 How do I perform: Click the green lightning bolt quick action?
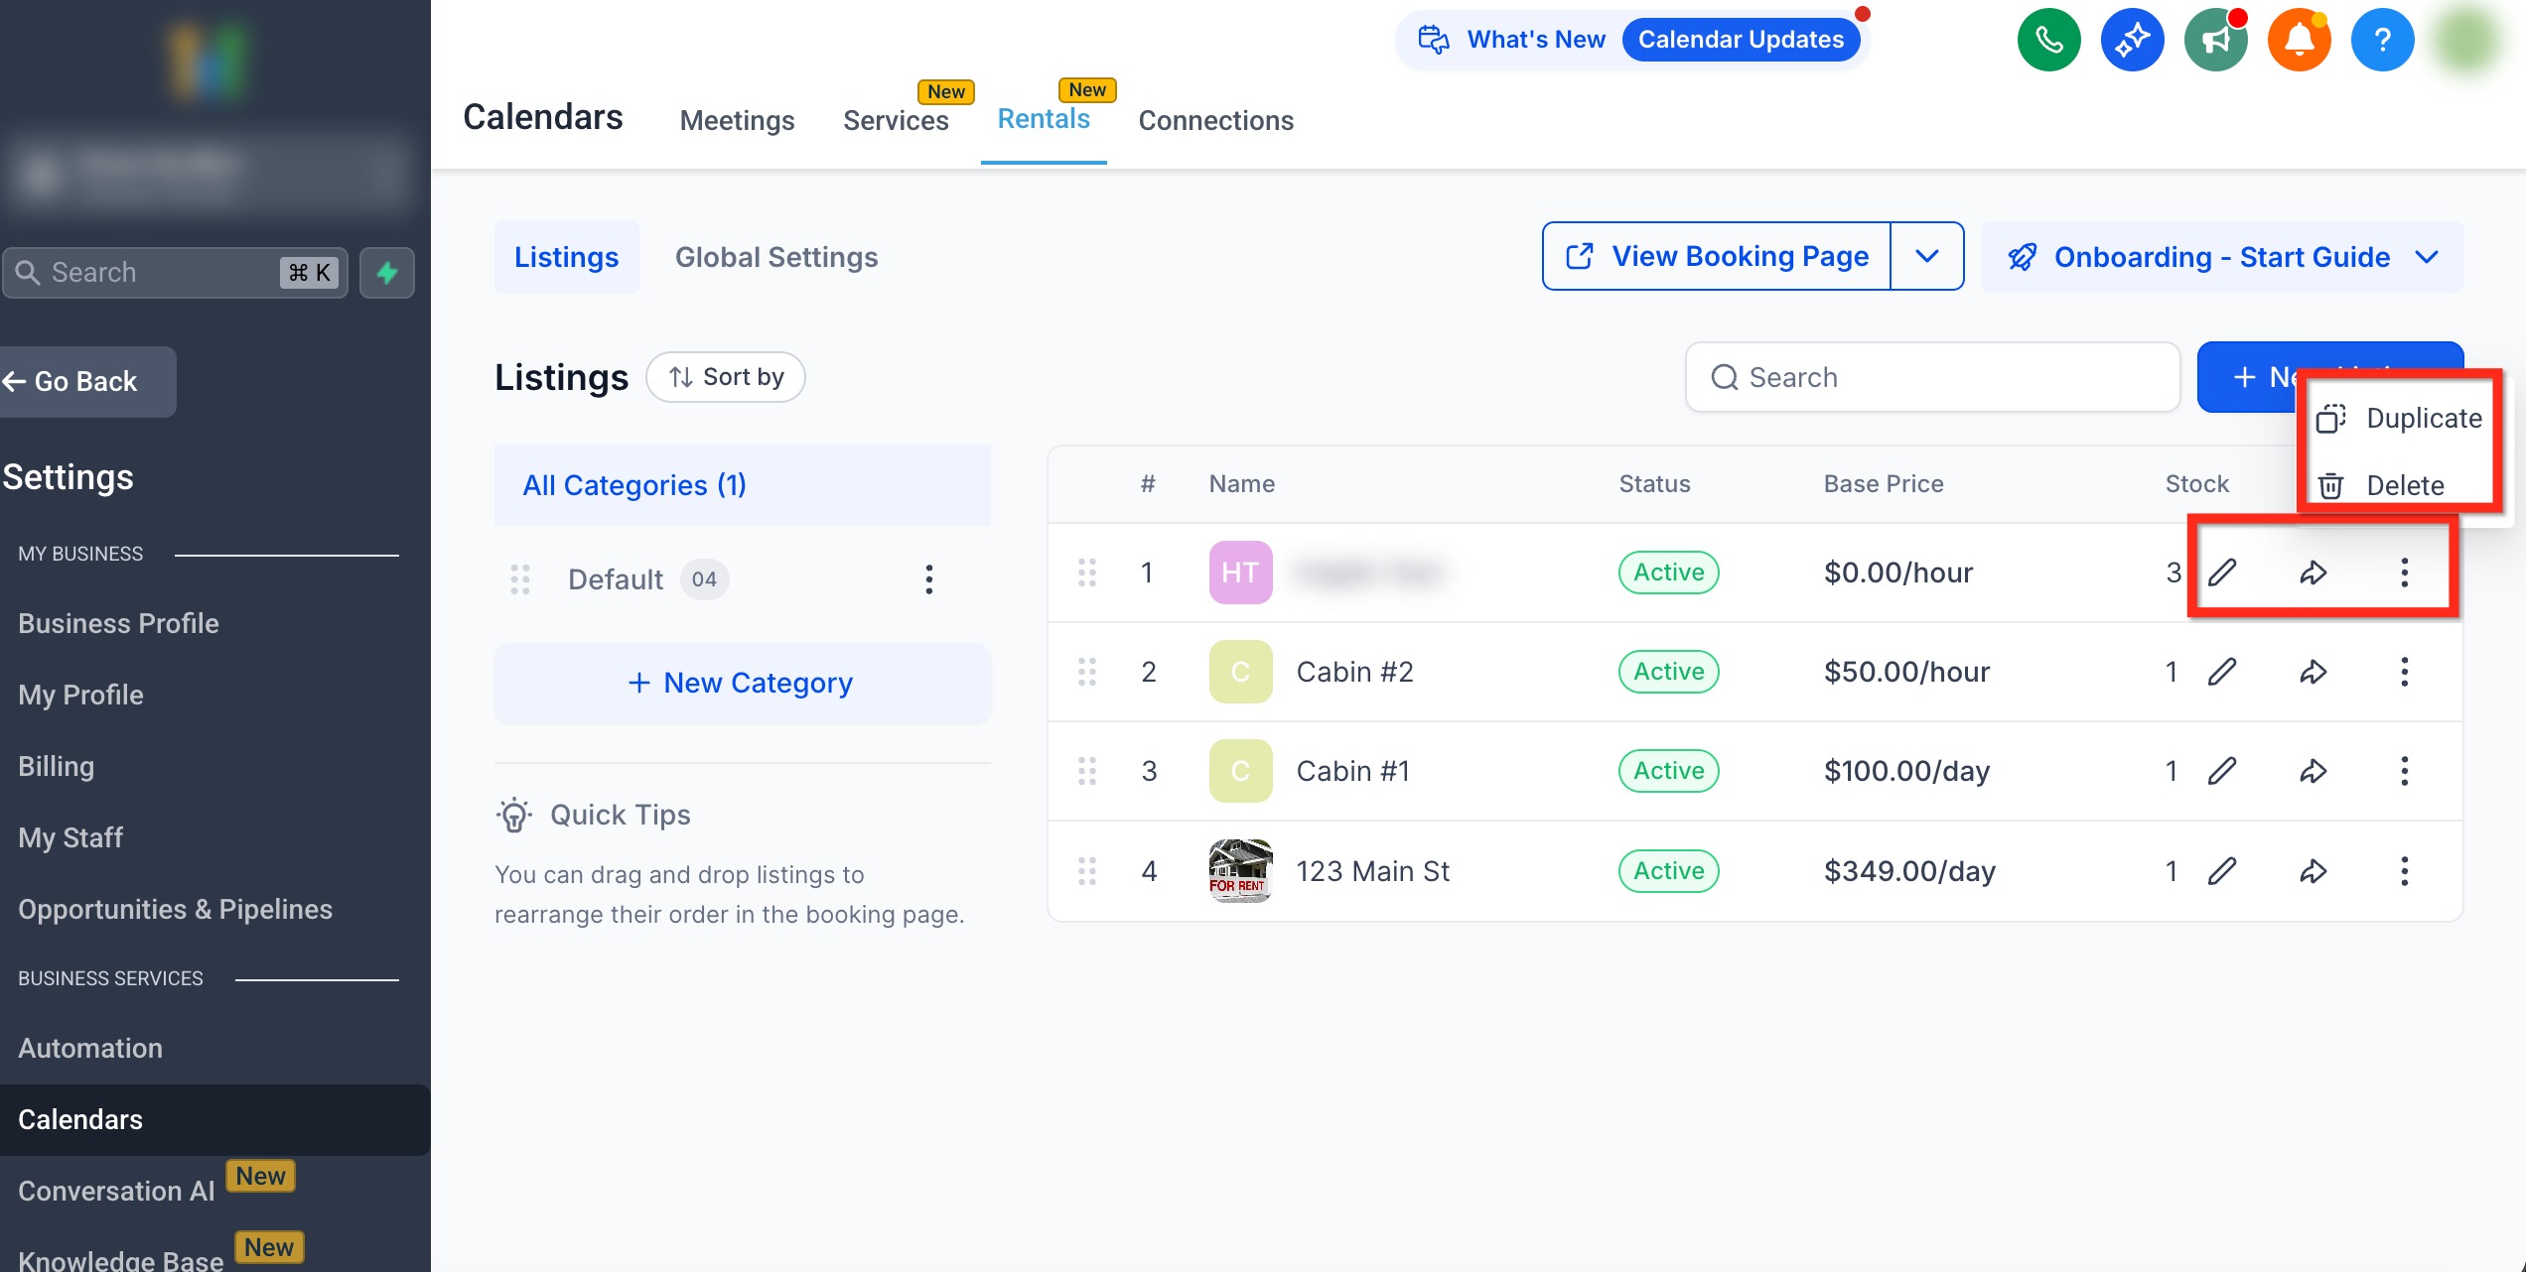[x=387, y=272]
